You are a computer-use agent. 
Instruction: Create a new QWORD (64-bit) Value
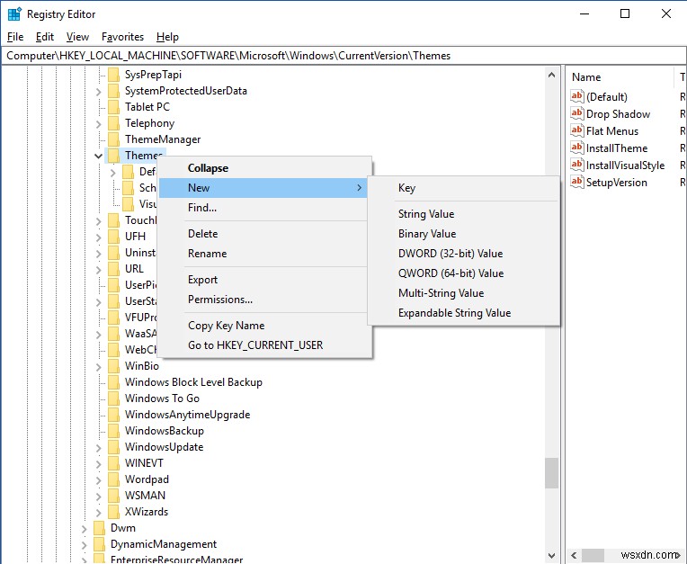(x=464, y=273)
